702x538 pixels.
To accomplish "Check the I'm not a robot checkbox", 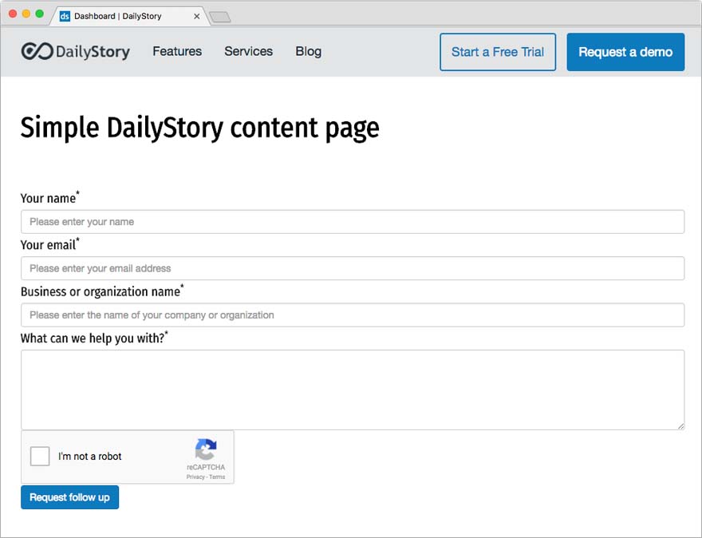I will click(x=40, y=456).
